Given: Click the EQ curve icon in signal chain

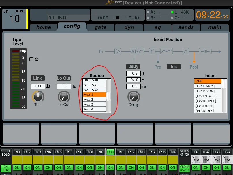Looking at the screenshot, I should pos(166,52).
